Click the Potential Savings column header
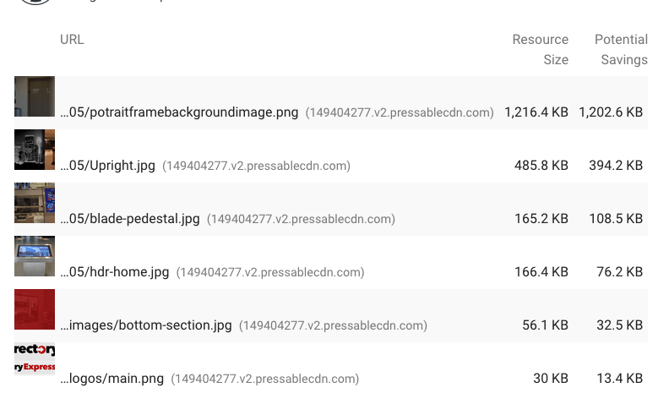The height and width of the screenshot is (404, 658). coord(621,50)
